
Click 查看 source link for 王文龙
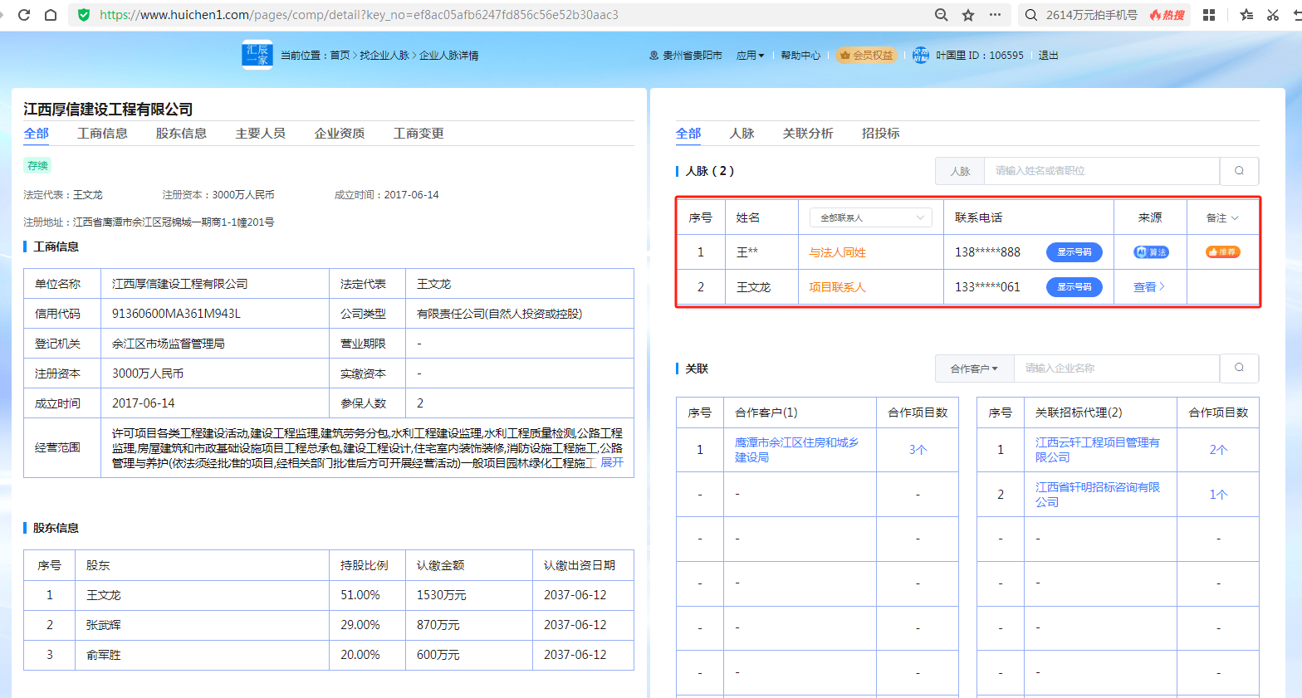[x=1149, y=287]
